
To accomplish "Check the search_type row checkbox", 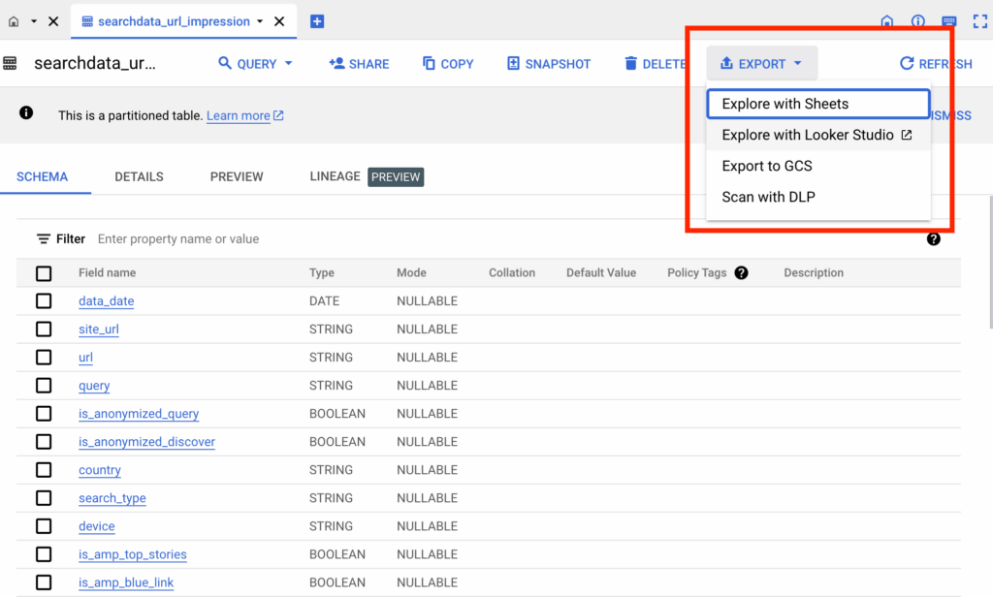I will click(x=44, y=498).
